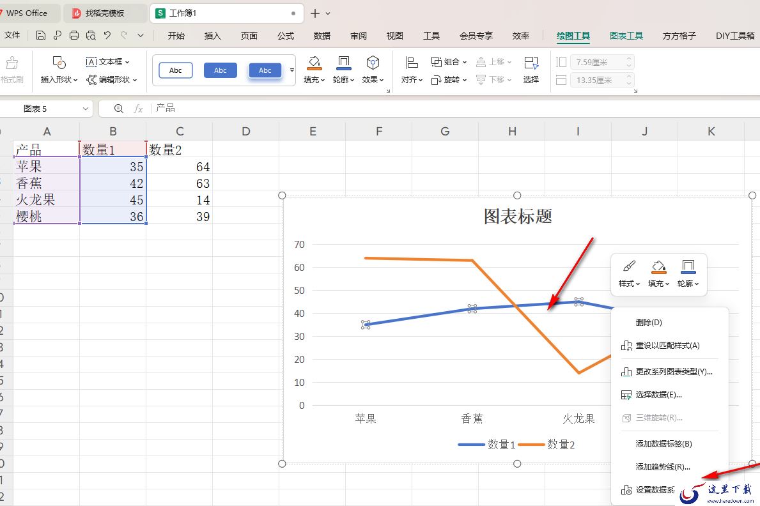Switch to the 开始 ribbon tab

[176, 35]
